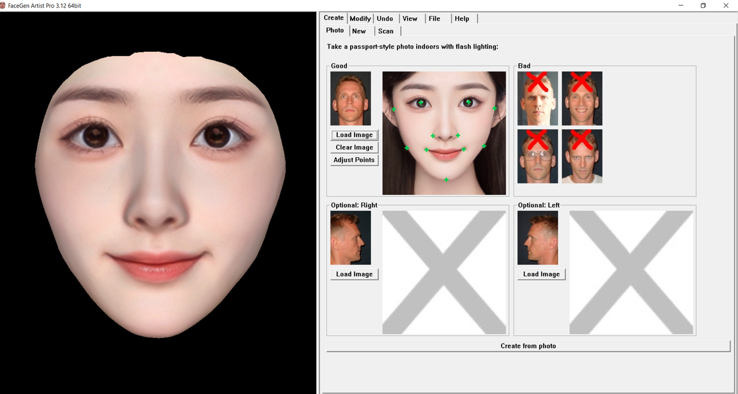The image size is (738, 394).
Task: Click green marker on left-hand face edge beside eye
Action: pos(394,109)
